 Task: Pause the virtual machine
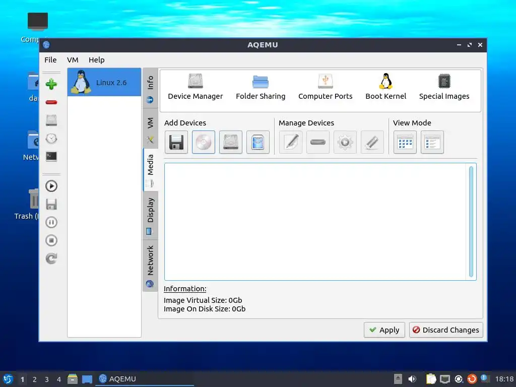(51, 222)
